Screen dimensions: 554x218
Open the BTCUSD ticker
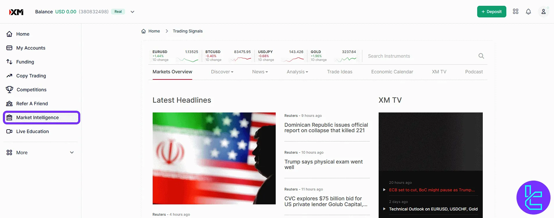228,56
